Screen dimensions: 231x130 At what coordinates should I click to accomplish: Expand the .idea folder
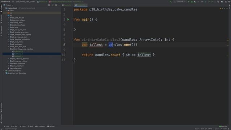(x=6, y=10)
